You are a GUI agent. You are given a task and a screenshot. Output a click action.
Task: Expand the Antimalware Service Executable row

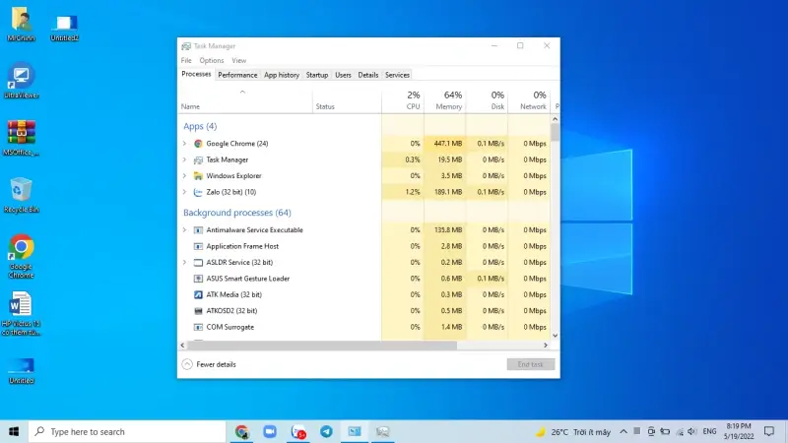click(x=184, y=230)
